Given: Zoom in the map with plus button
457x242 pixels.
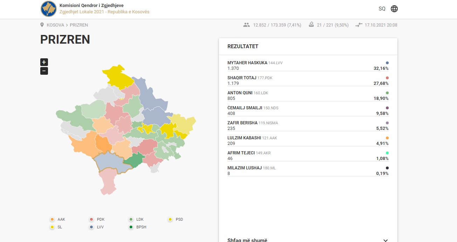Looking at the screenshot, I should pos(44,62).
